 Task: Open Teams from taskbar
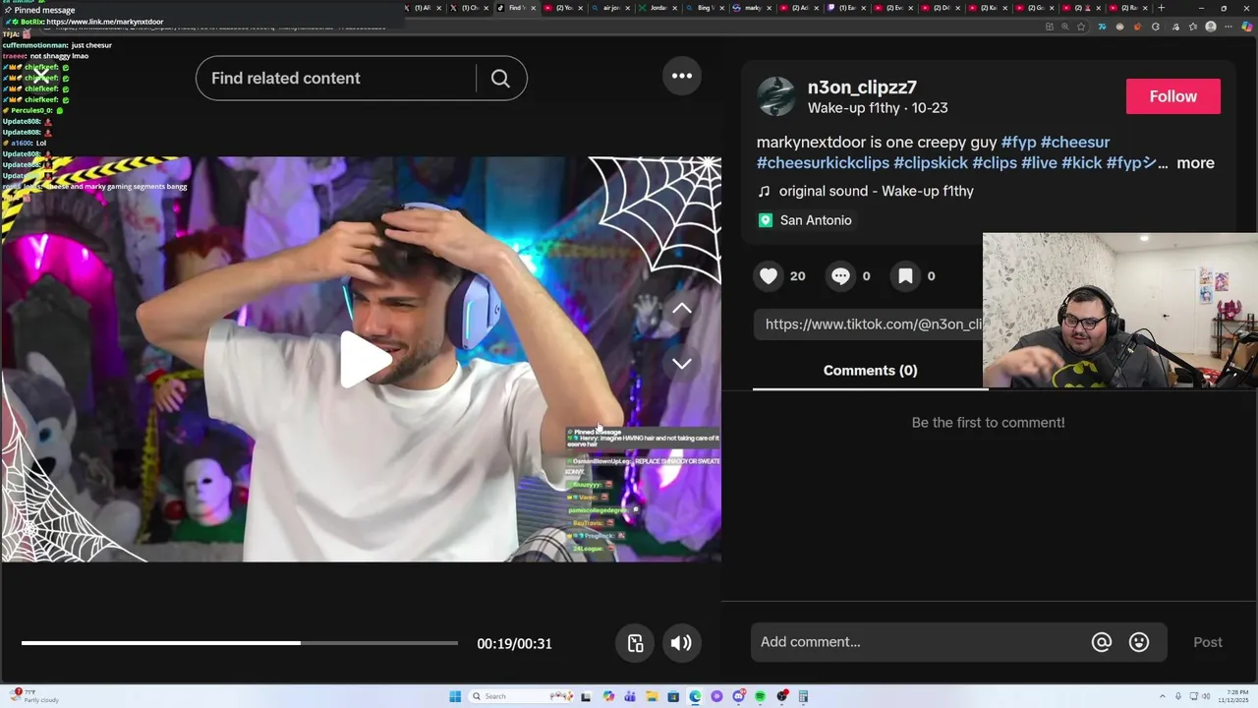click(630, 696)
